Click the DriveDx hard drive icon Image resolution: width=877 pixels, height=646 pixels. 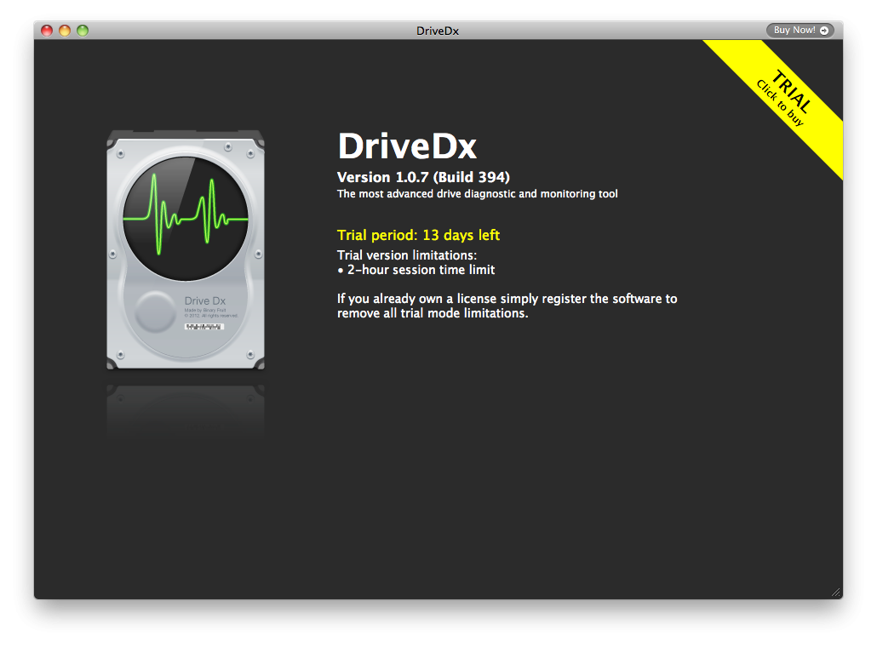coord(186,250)
